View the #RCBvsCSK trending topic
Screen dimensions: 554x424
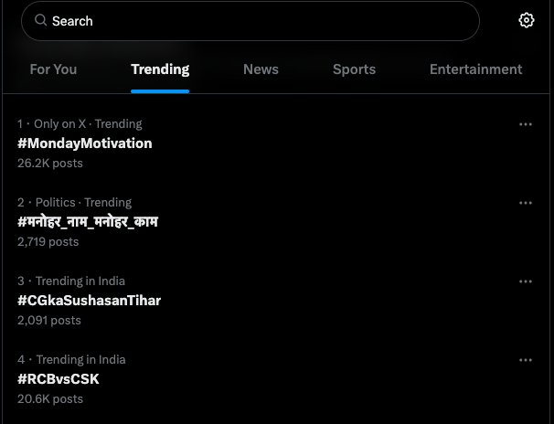[59, 379]
